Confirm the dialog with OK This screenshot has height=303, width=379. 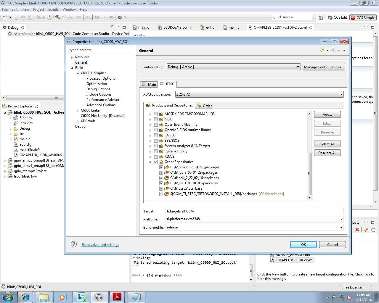tap(303, 244)
